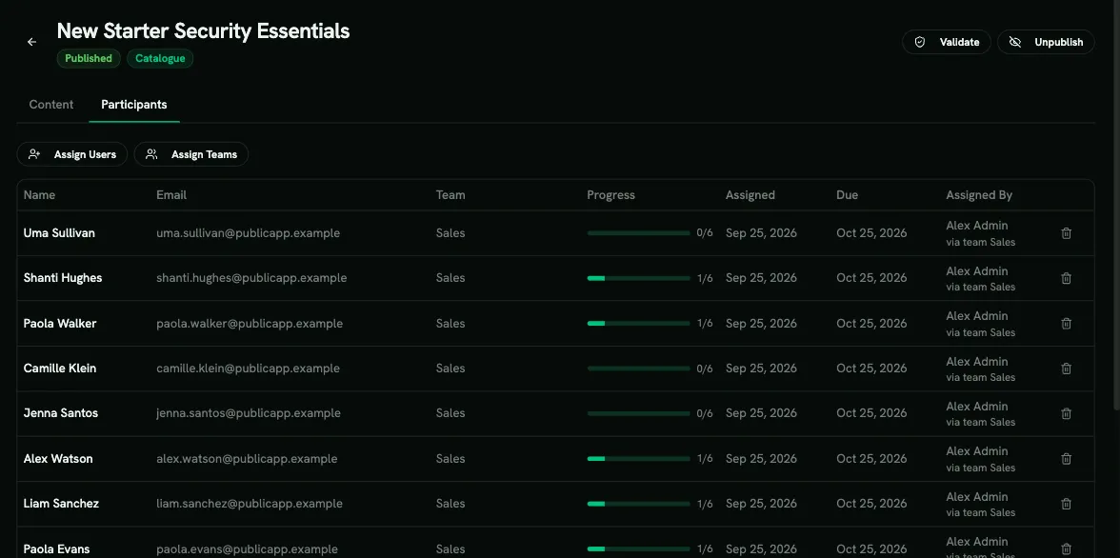Image resolution: width=1120 pixels, height=558 pixels.
Task: Click 1/6 progress count for Paola Walker
Action: 705,324
